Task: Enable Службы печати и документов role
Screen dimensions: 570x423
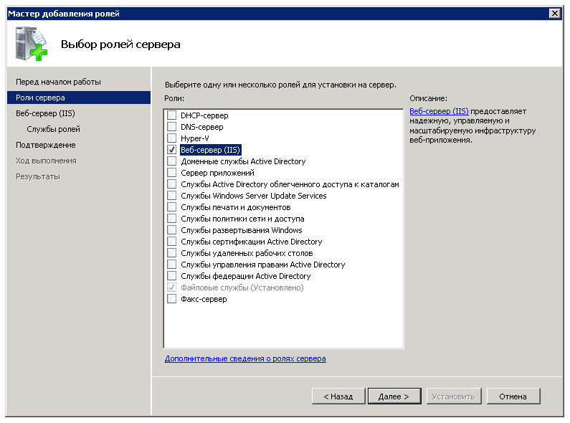Action: pos(171,207)
